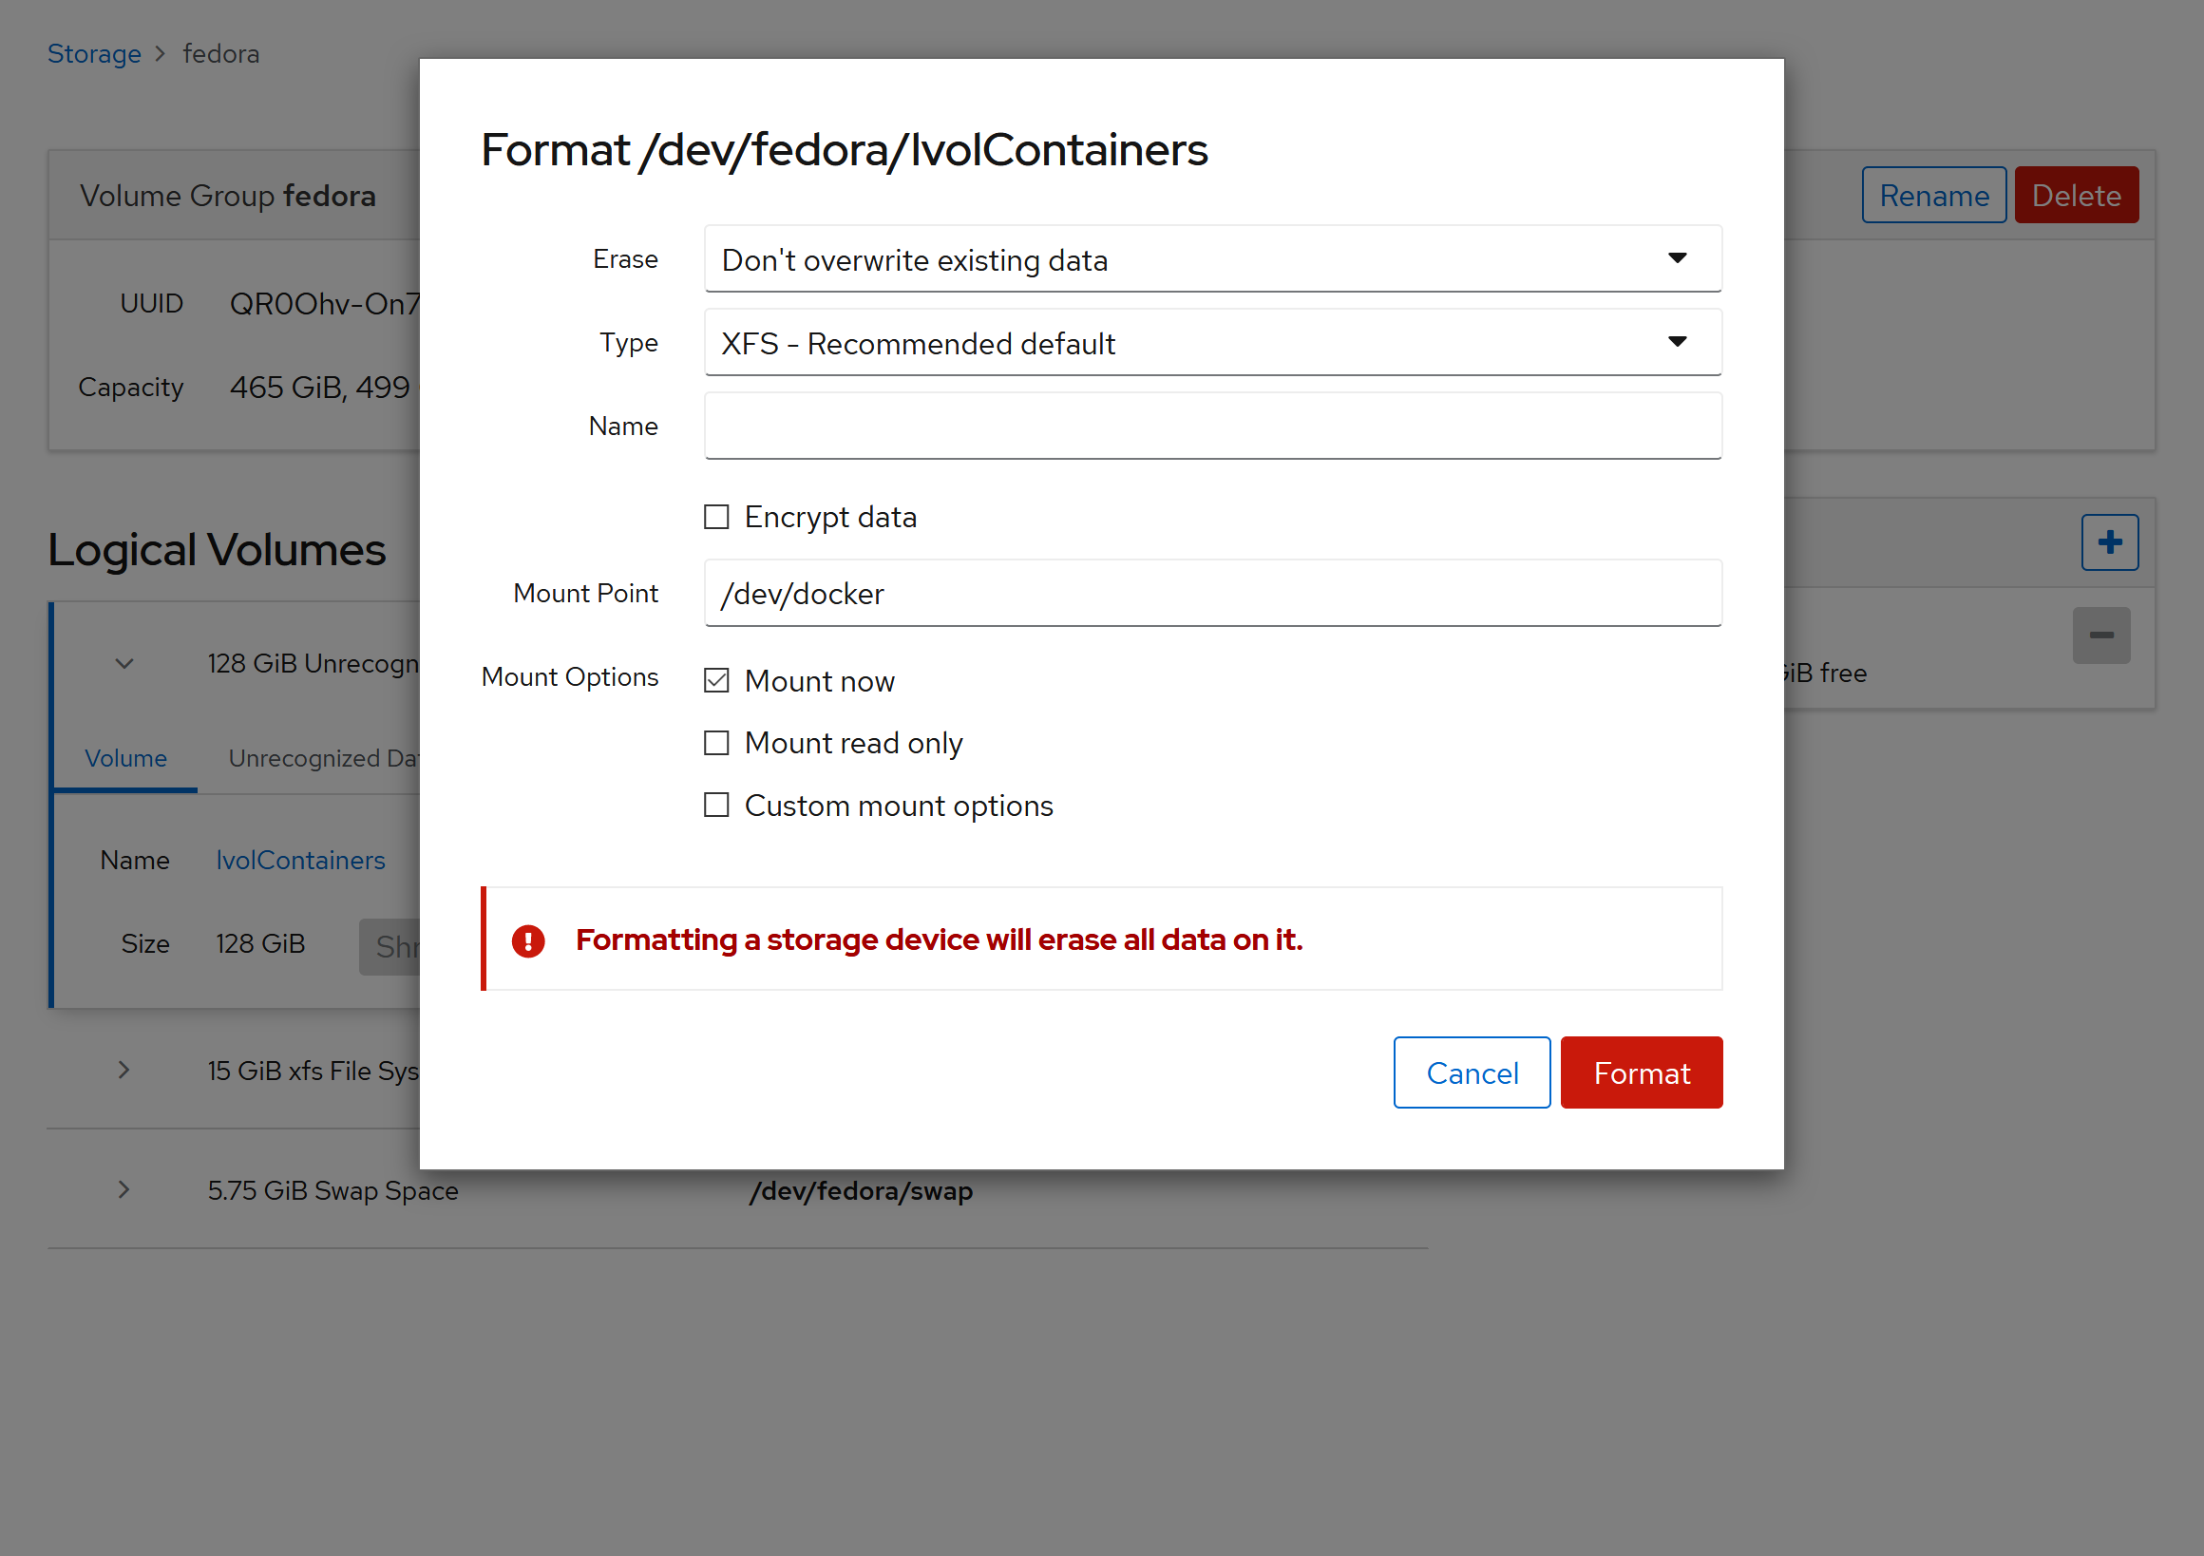The width and height of the screenshot is (2204, 1556).
Task: Enable the Encrypt data checkbox
Action: pyautogui.click(x=716, y=518)
